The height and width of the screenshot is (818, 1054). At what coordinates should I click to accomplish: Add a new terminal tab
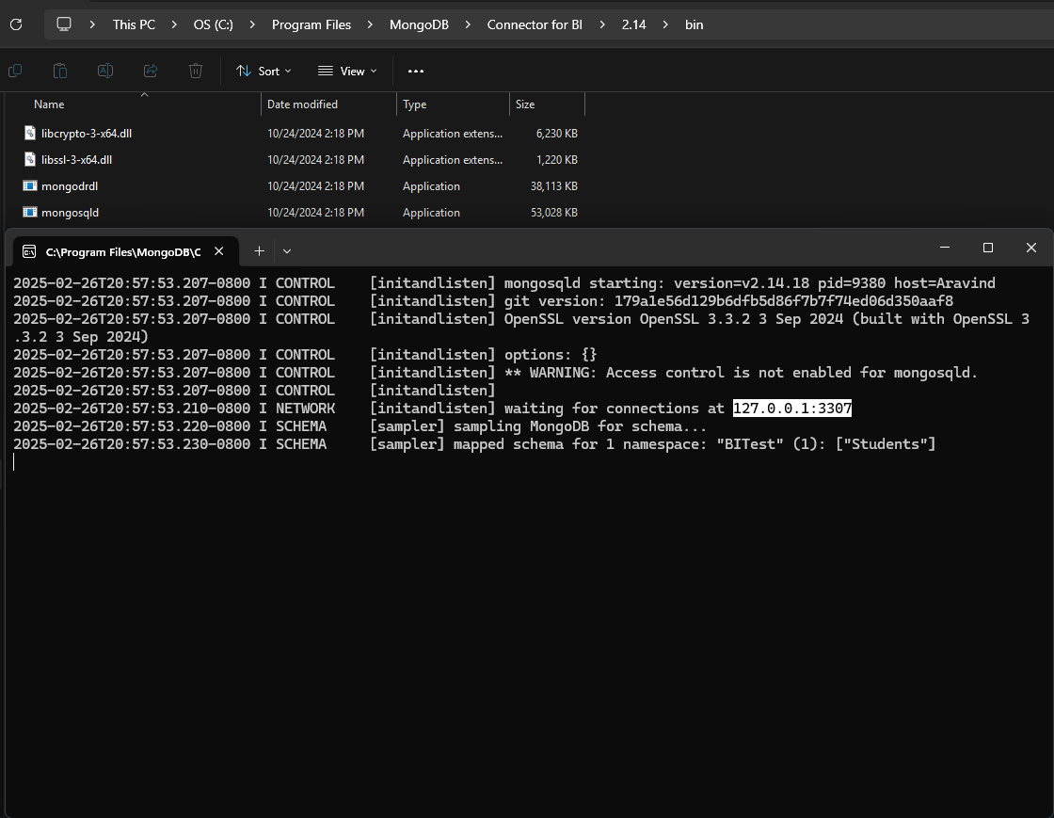[x=259, y=251]
